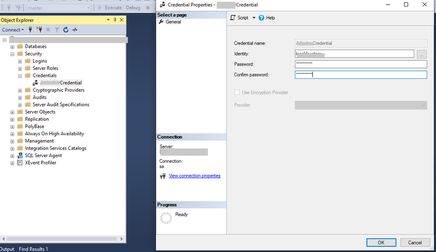Open the Script dropdown arrow
Image resolution: width=436 pixels, height=252 pixels.
[x=254, y=18]
